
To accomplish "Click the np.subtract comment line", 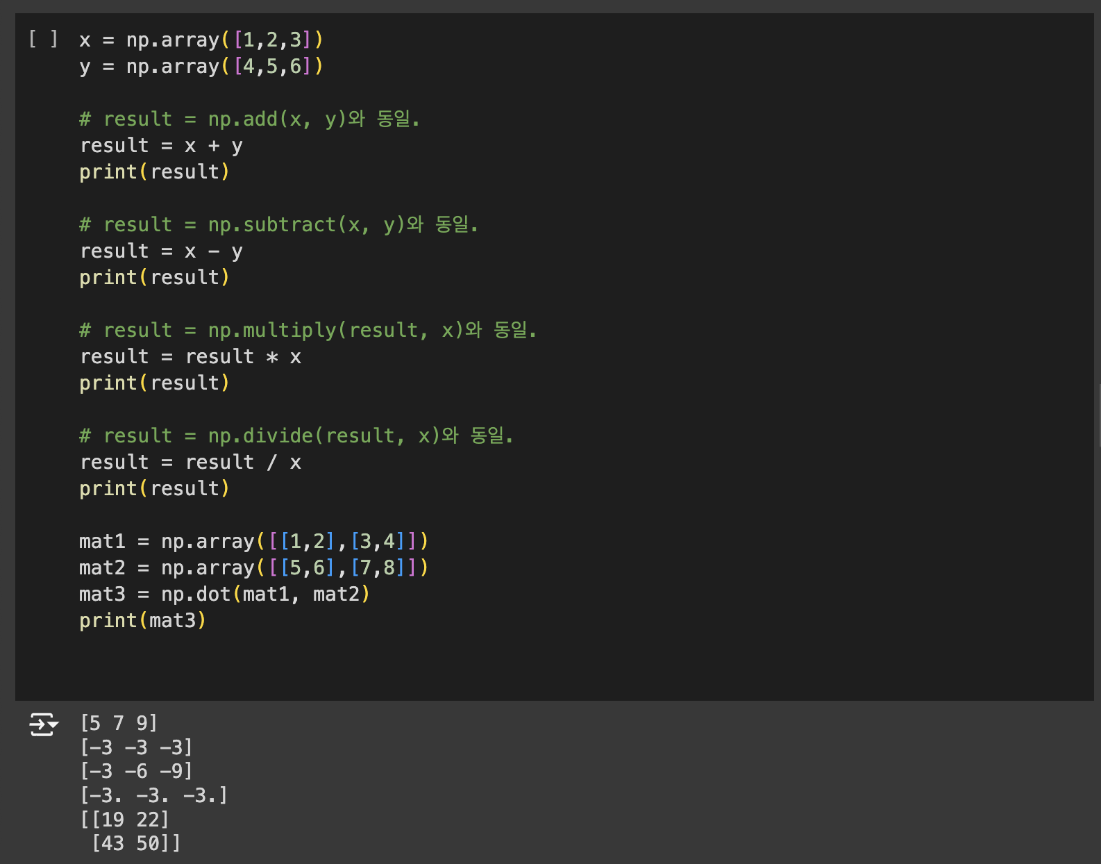I will click(x=278, y=225).
